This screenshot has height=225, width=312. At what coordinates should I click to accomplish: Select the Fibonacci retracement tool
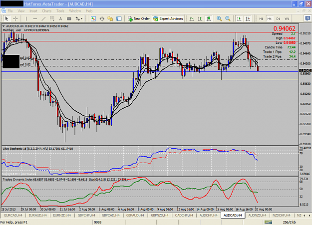tap(52, 18)
